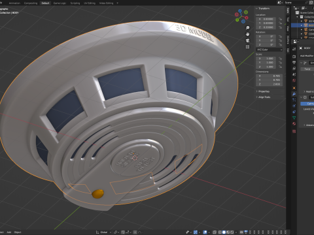This screenshot has width=314, height=235.
Task: Open the Active Tool properties tab
Action: pos(294,49)
